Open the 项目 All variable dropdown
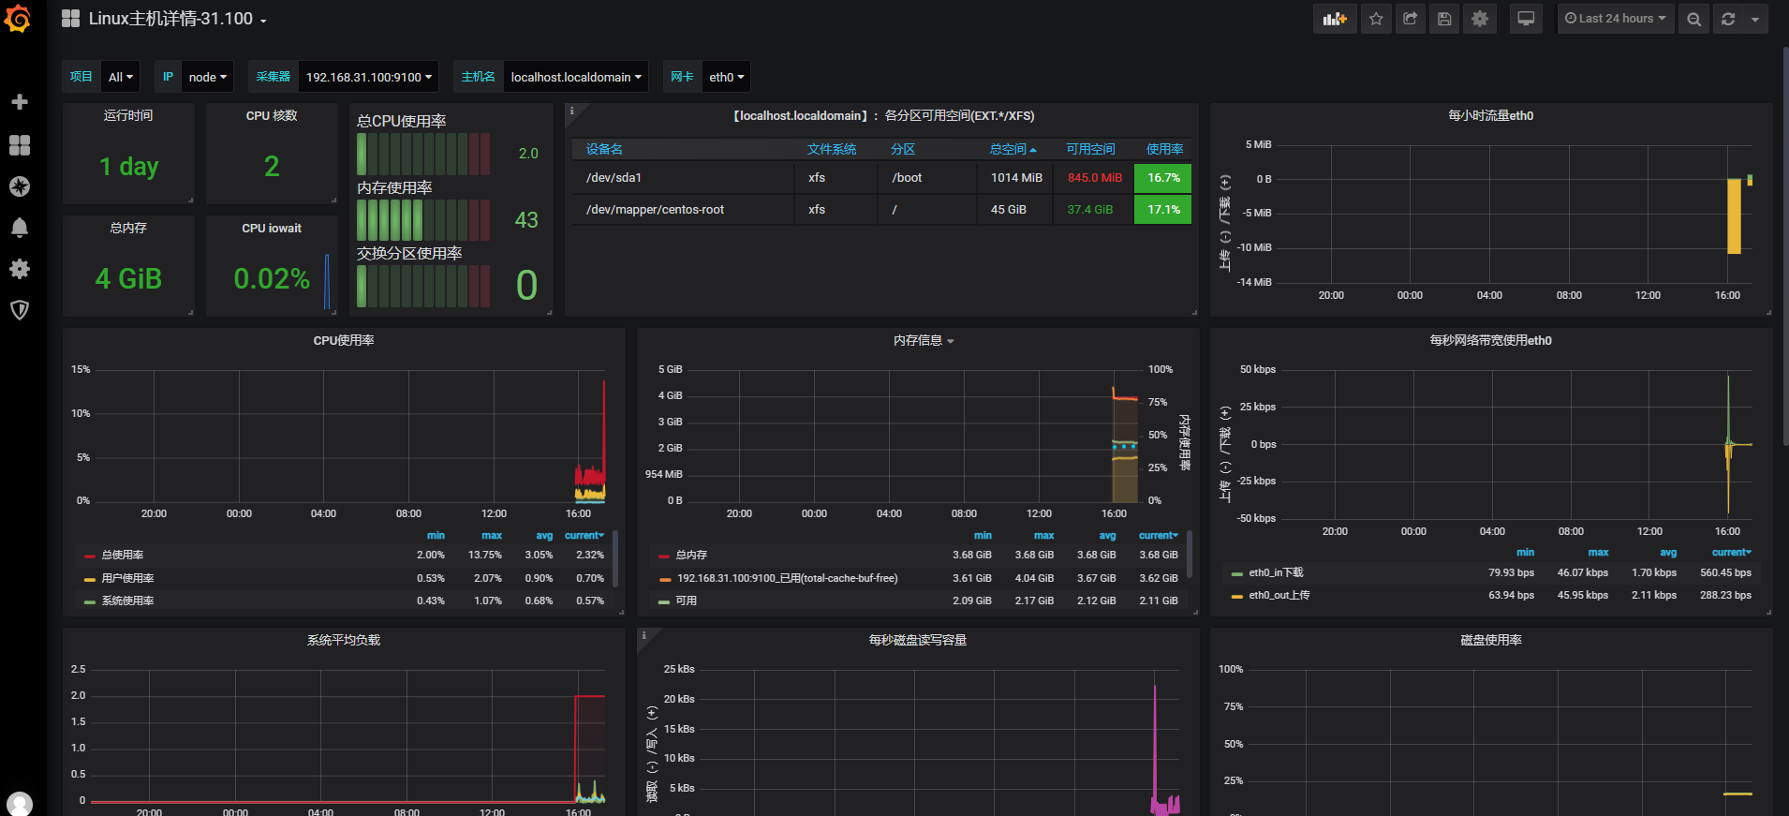The image size is (1789, 816). [x=120, y=77]
